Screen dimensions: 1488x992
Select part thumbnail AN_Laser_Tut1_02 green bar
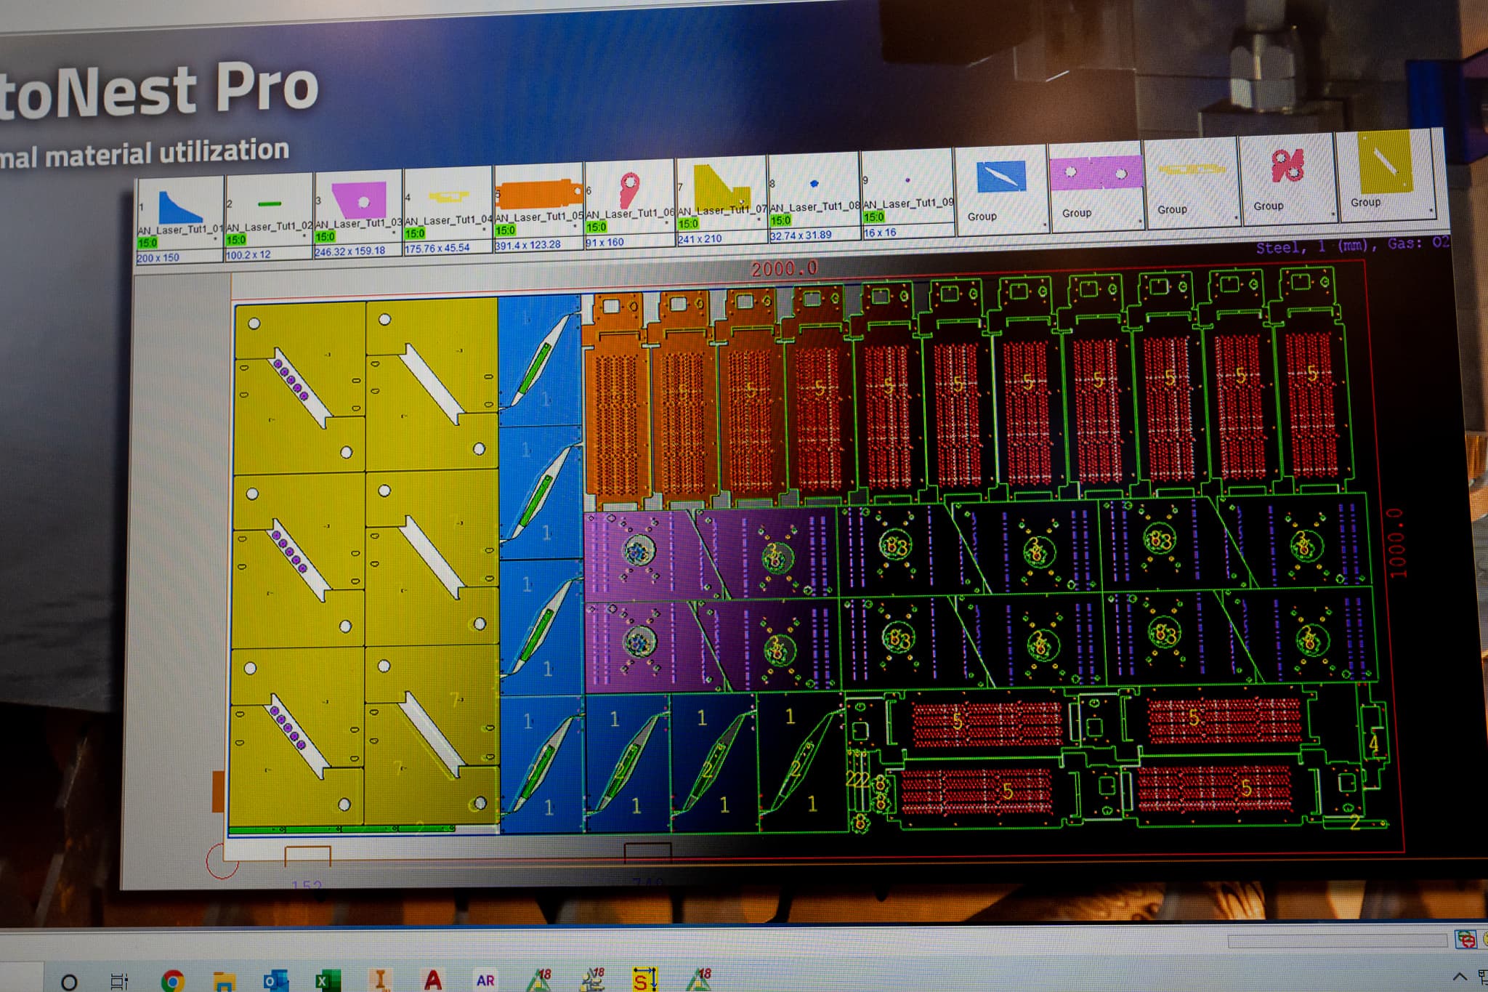269,203
